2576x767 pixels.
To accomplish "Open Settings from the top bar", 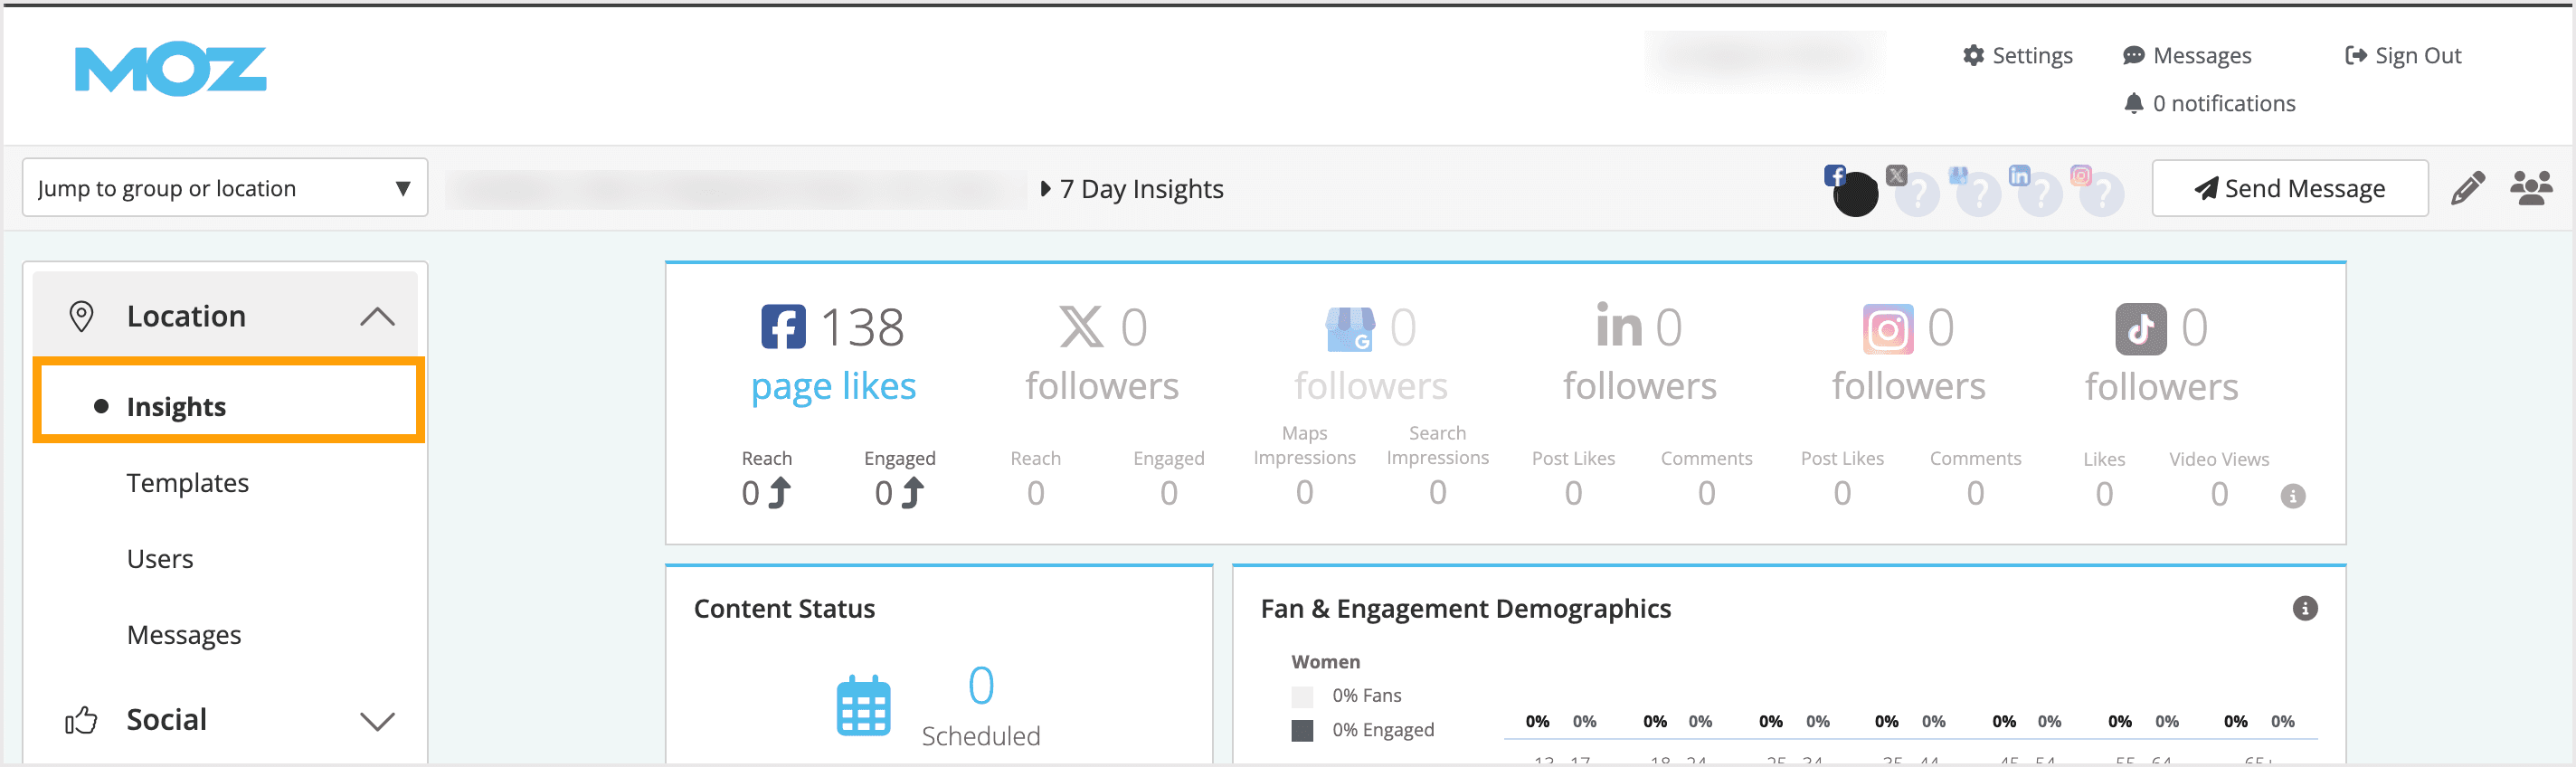I will pyautogui.click(x=2017, y=56).
